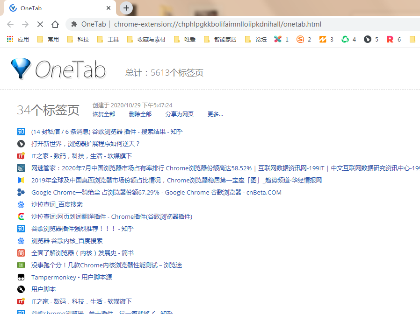Open 沙拉查词:网页划词翻译插件 link
420x314 pixels.
[x=112, y=216]
